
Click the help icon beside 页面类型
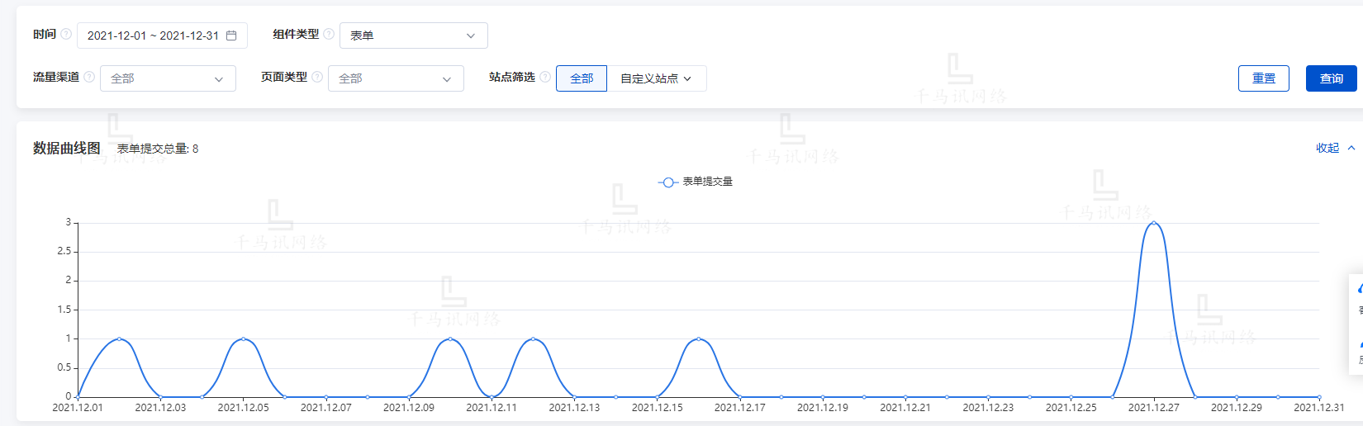tap(317, 77)
